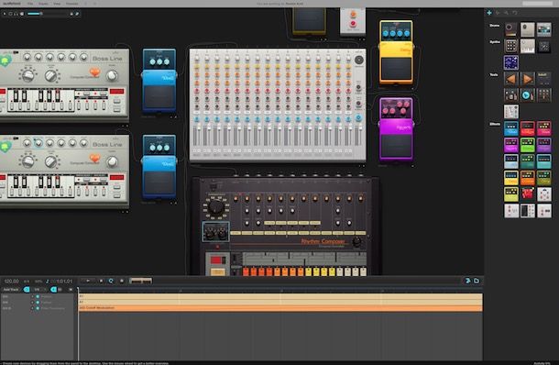Image resolution: width=559 pixels, height=365 pixels.
Task: Click the cyan volume slider in the top-left toolbar
Action: click(x=35, y=14)
